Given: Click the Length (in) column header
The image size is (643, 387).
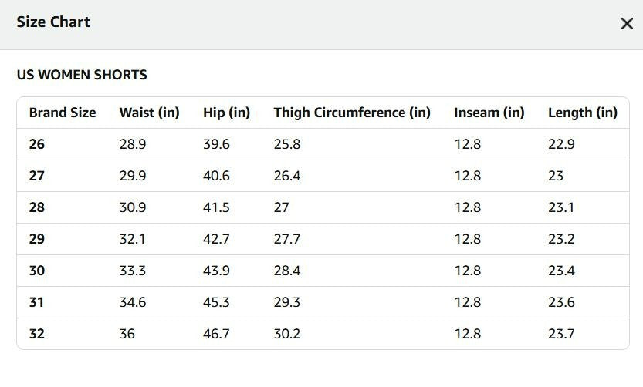Looking at the screenshot, I should (x=582, y=113).
